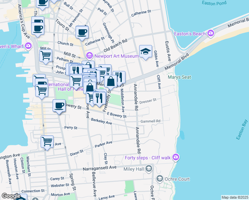Open the shopping bag marker on Freebody St
249x200 pixels.
click(x=111, y=82)
